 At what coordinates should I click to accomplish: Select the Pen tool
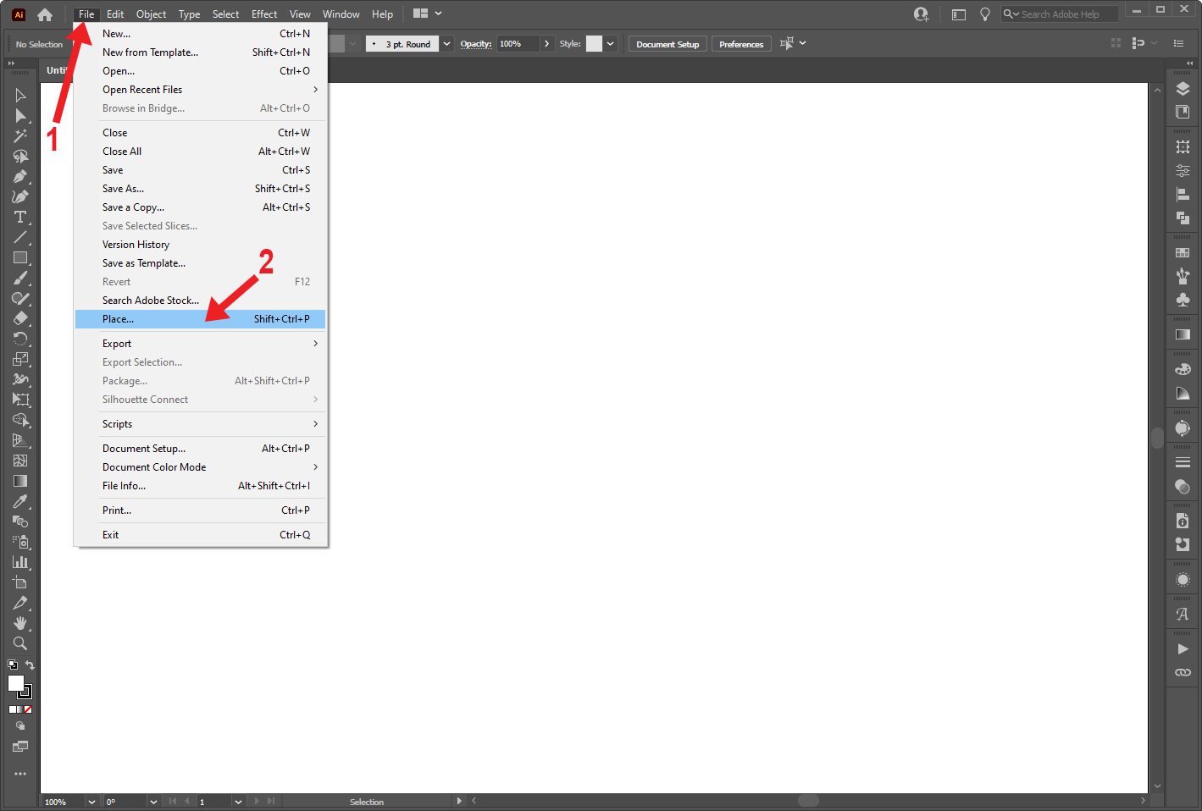click(x=20, y=177)
